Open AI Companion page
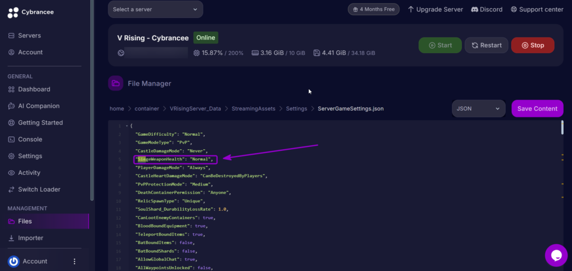Screen dimensions: 572x271 click(34, 106)
